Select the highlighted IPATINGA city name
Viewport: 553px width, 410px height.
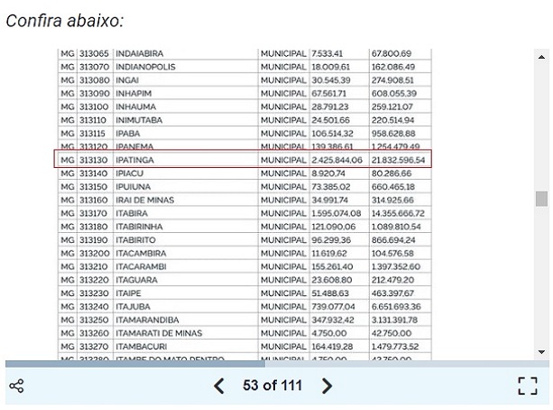tap(137, 160)
